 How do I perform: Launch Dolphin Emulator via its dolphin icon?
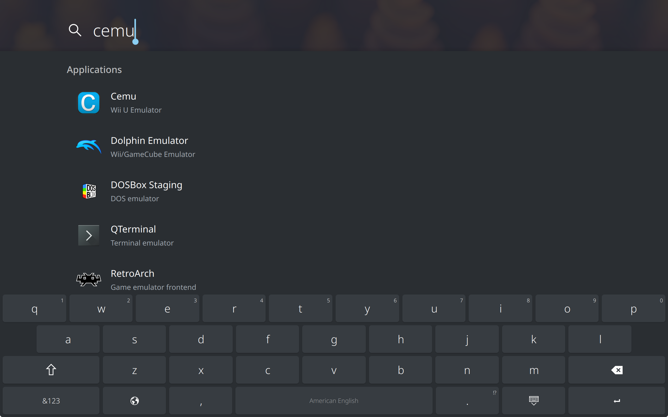[x=89, y=147]
